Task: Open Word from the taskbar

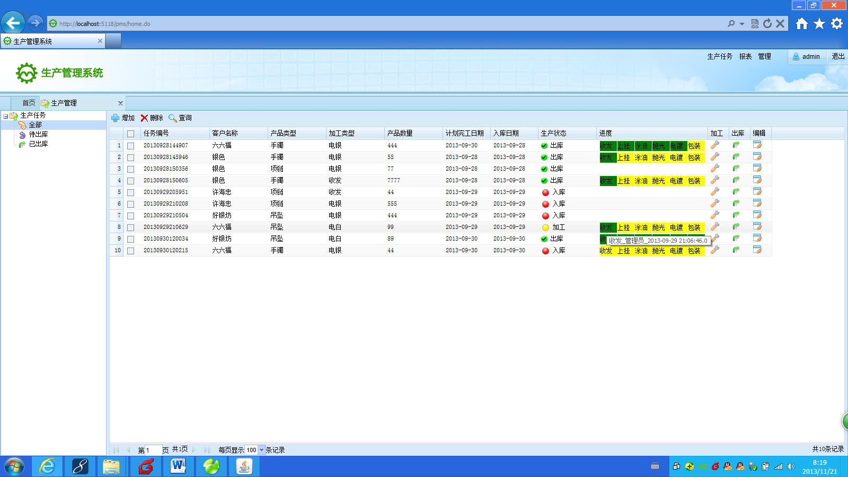Action: pos(179,466)
